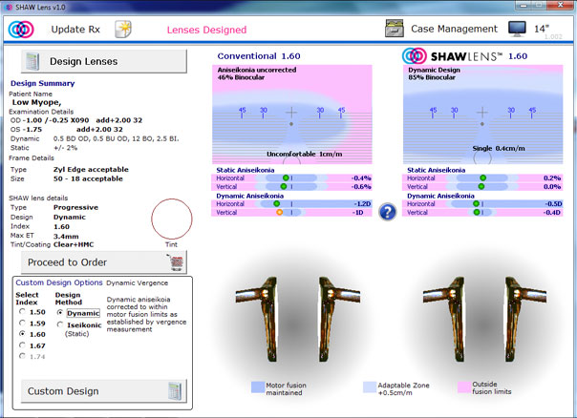
Task: Click the calculator icon on Custom Design
Action: tap(175, 390)
